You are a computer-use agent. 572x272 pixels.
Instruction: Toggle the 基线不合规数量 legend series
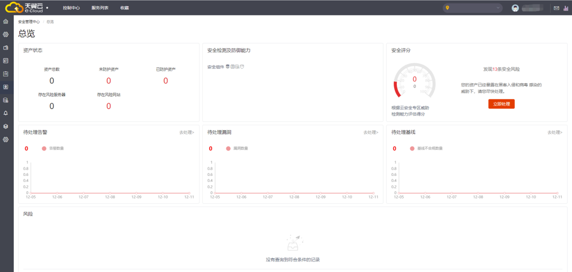pyautogui.click(x=426, y=148)
